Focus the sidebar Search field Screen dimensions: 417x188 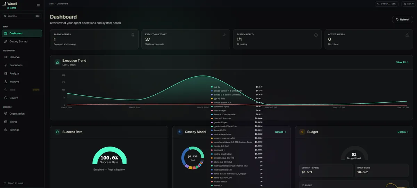[x=22, y=16]
